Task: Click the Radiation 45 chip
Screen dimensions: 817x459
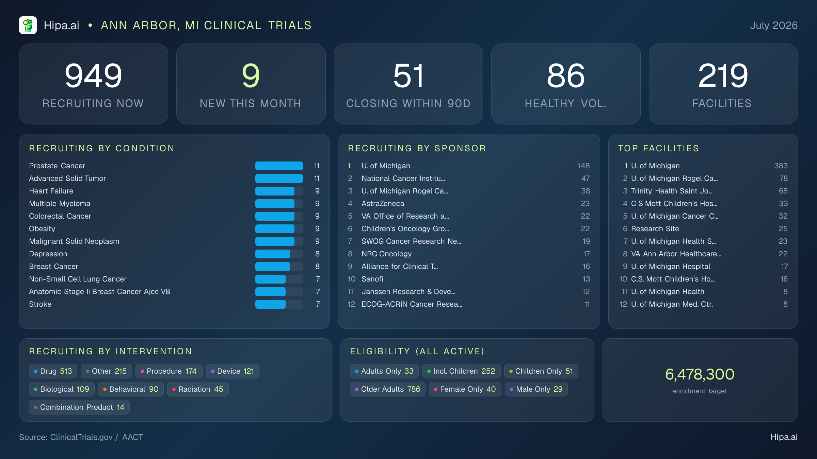Action: click(198, 389)
